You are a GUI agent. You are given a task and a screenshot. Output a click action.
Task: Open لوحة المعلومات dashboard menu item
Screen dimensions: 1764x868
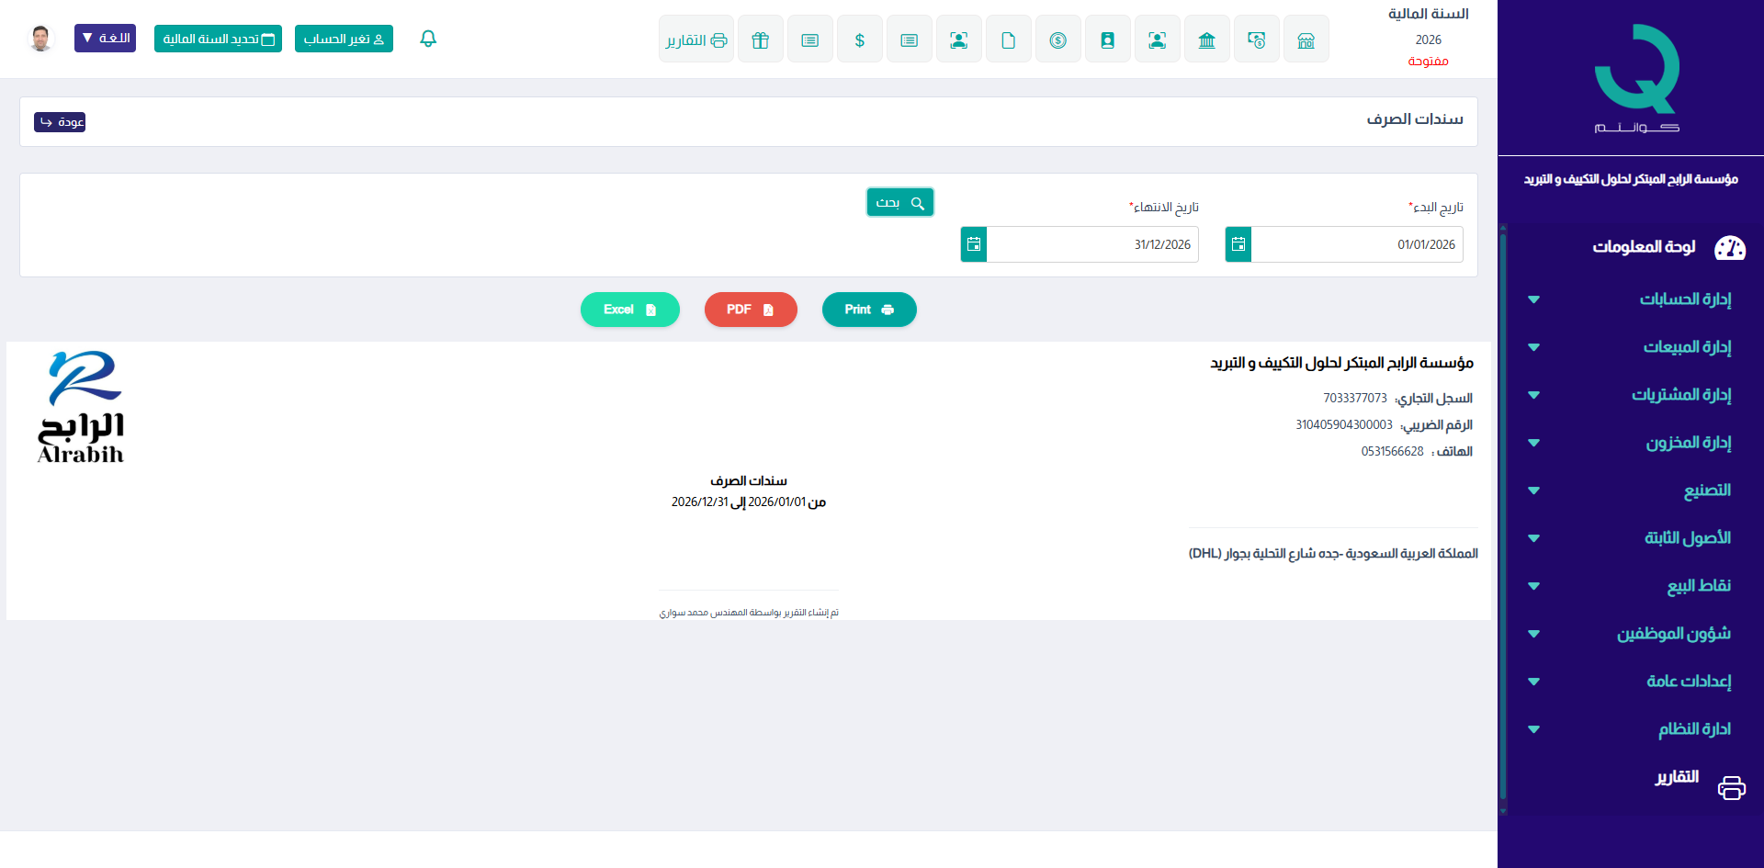click(x=1645, y=247)
